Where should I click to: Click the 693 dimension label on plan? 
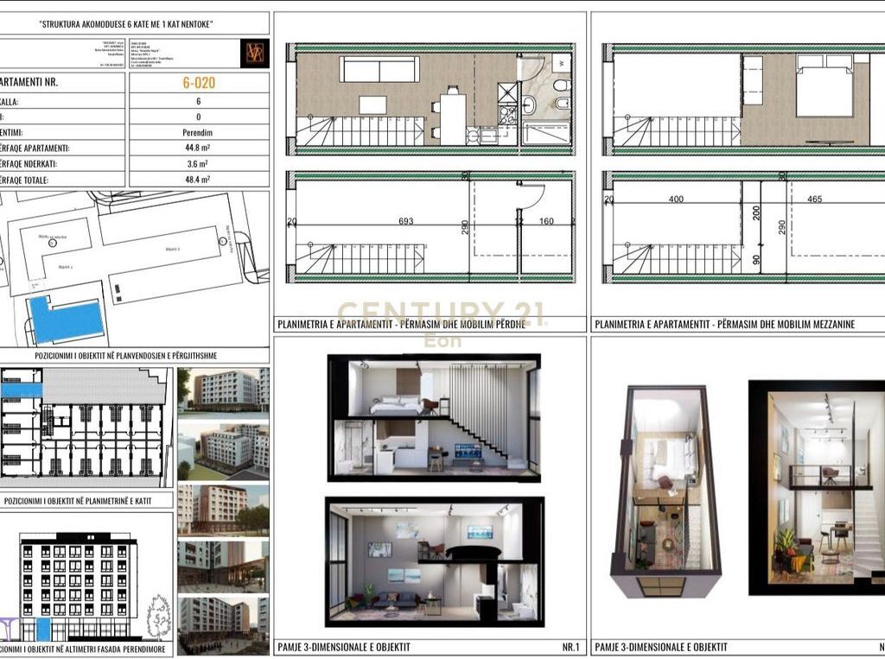point(406,221)
